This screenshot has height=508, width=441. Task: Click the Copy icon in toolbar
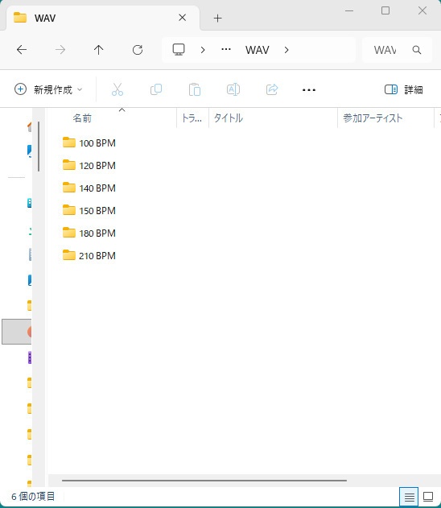tap(156, 89)
